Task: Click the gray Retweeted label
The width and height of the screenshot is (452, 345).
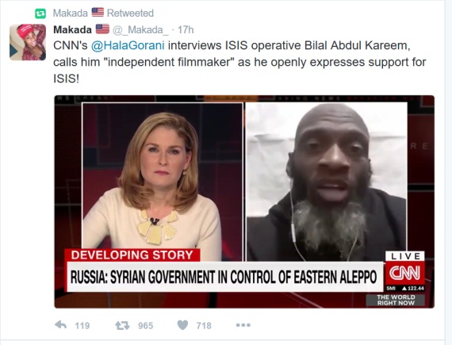Action: (x=130, y=13)
